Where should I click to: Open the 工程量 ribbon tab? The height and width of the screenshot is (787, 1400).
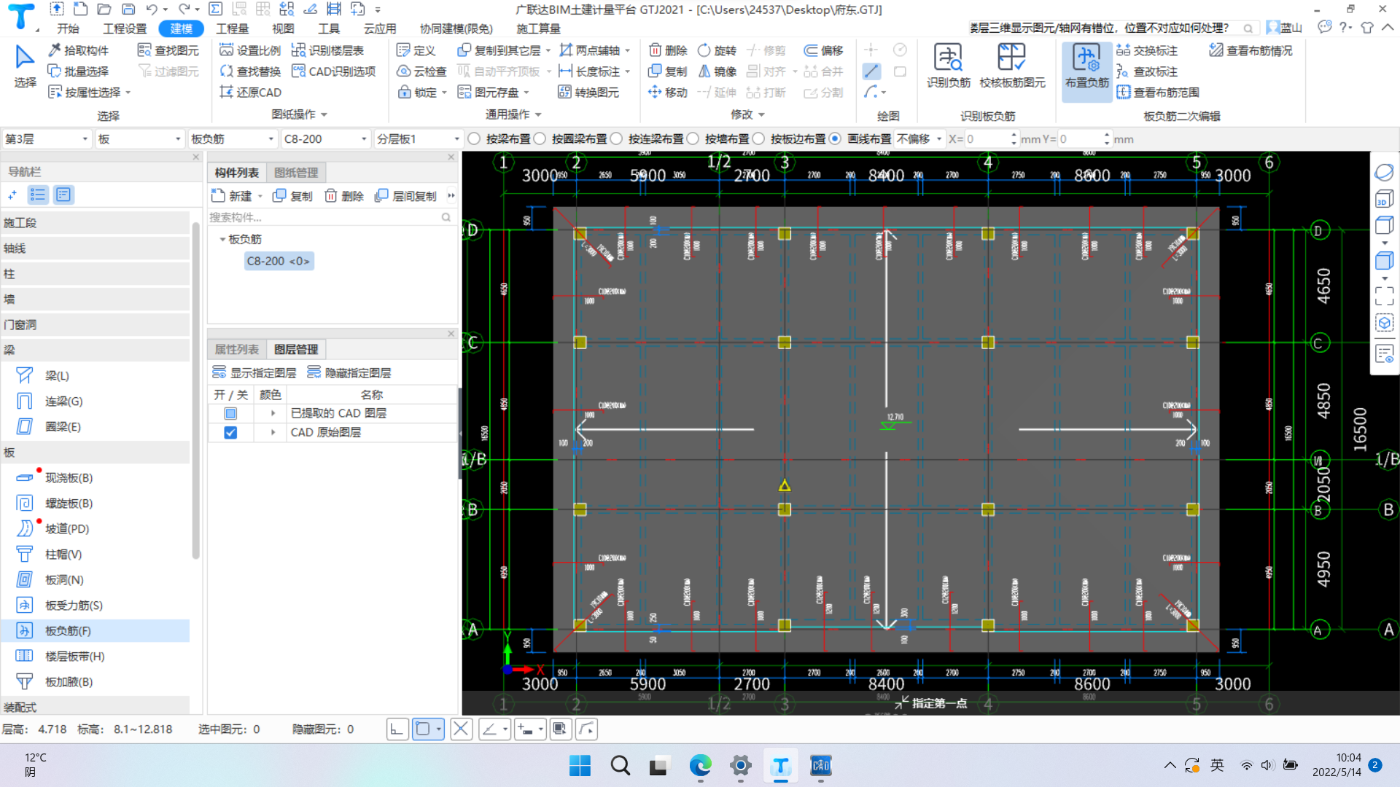click(232, 28)
